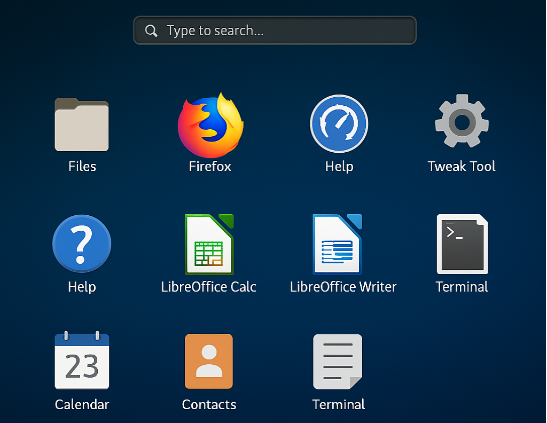The width and height of the screenshot is (547, 423).
Task: Click the "Calendar" label
Action: click(82, 404)
